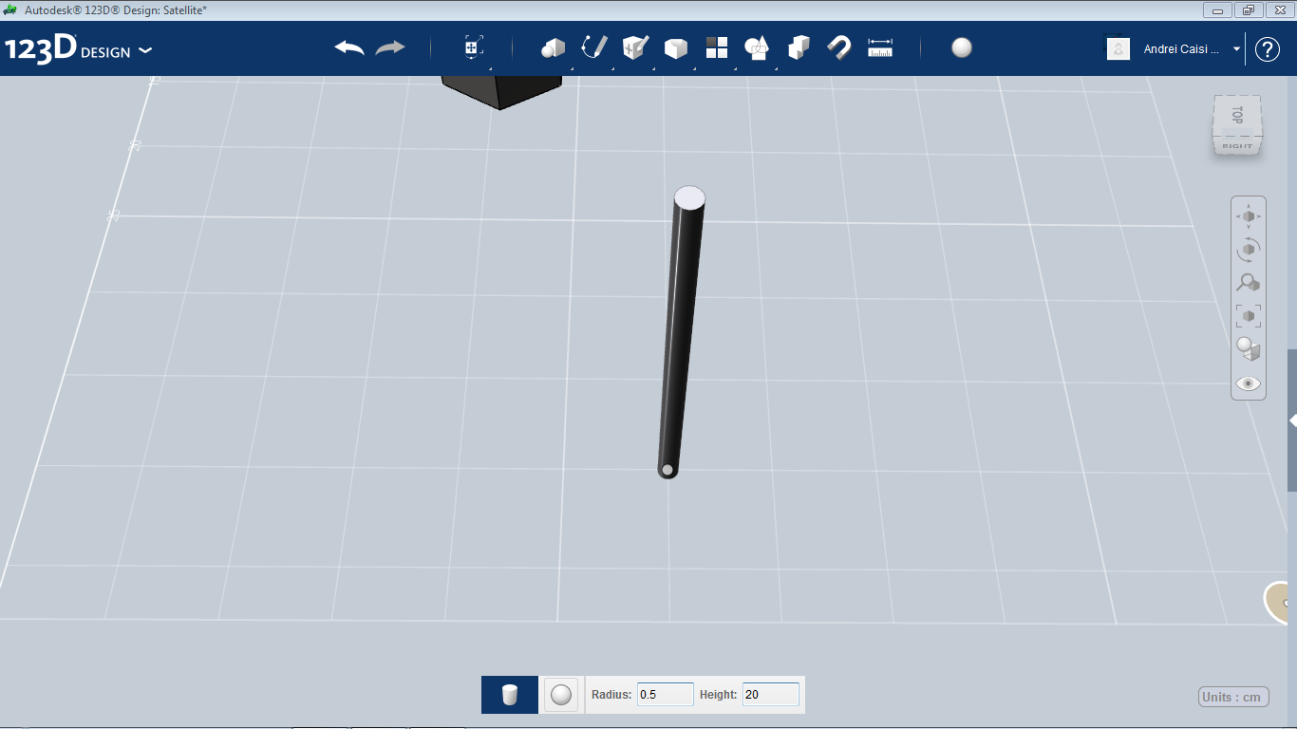Viewport: 1297px width, 729px height.
Task: Open the Transform tool
Action: click(473, 48)
